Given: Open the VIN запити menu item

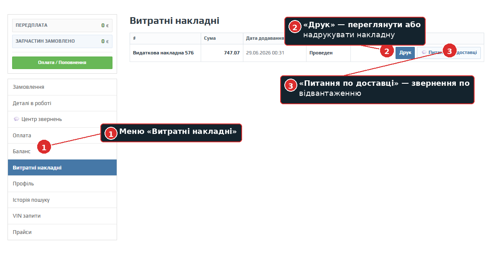Looking at the screenshot, I should coord(62,216).
